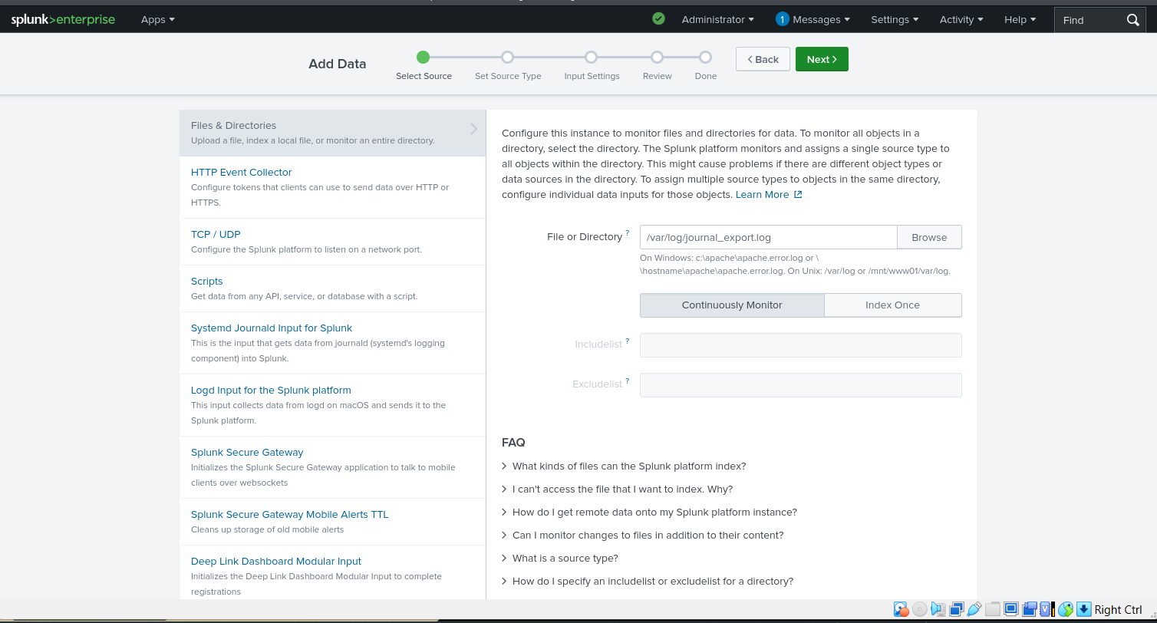The width and height of the screenshot is (1157, 623).
Task: Click the VirtualBox keyboard capture arrow icon
Action: click(x=1083, y=609)
